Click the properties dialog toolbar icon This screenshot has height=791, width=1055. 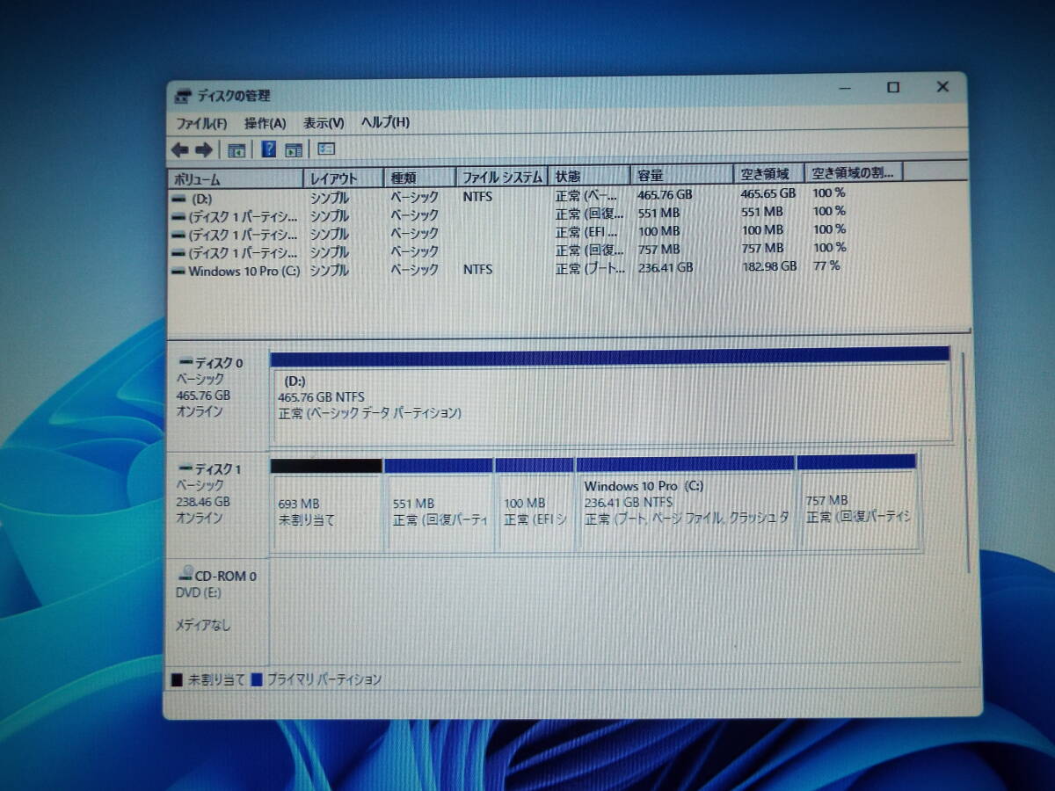point(324,149)
